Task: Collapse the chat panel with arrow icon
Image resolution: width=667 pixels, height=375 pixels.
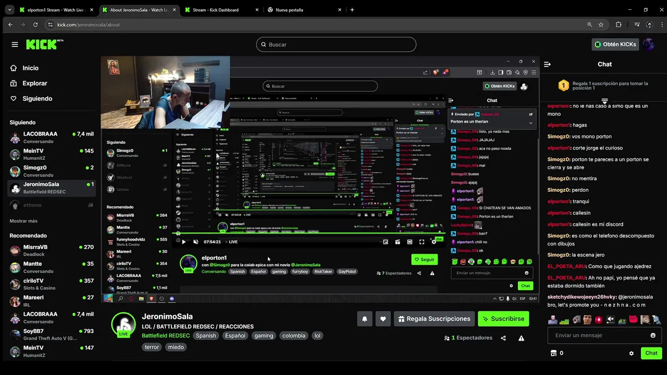Action: tap(547, 64)
